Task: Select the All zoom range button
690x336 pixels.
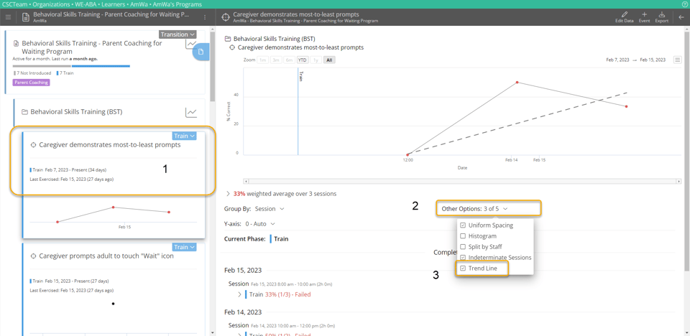Action: [329, 60]
